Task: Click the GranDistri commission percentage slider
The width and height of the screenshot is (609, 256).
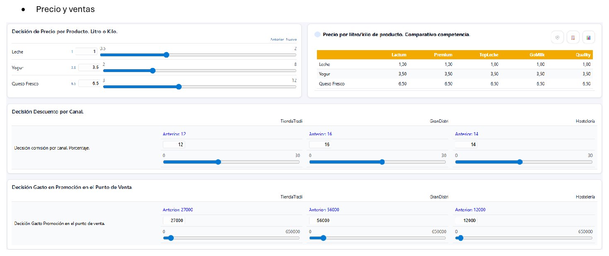Action: 377,162
